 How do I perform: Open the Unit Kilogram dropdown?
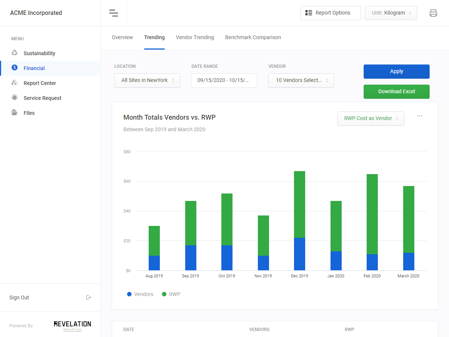(x=391, y=13)
